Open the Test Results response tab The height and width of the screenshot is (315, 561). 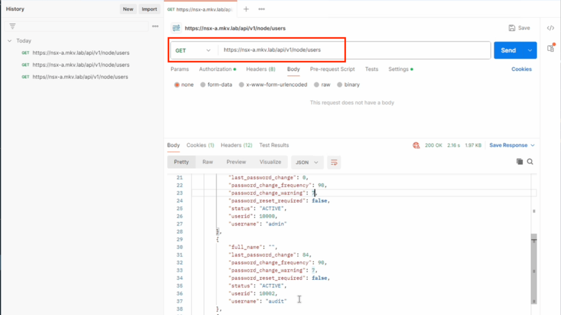274,145
